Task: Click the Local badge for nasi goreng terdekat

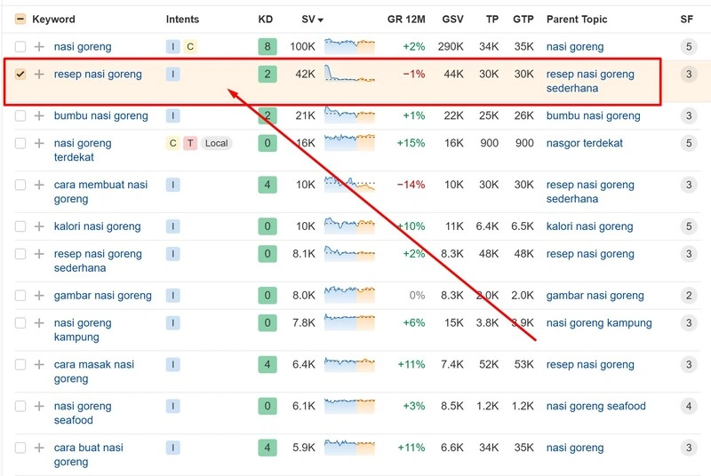Action: (x=216, y=144)
